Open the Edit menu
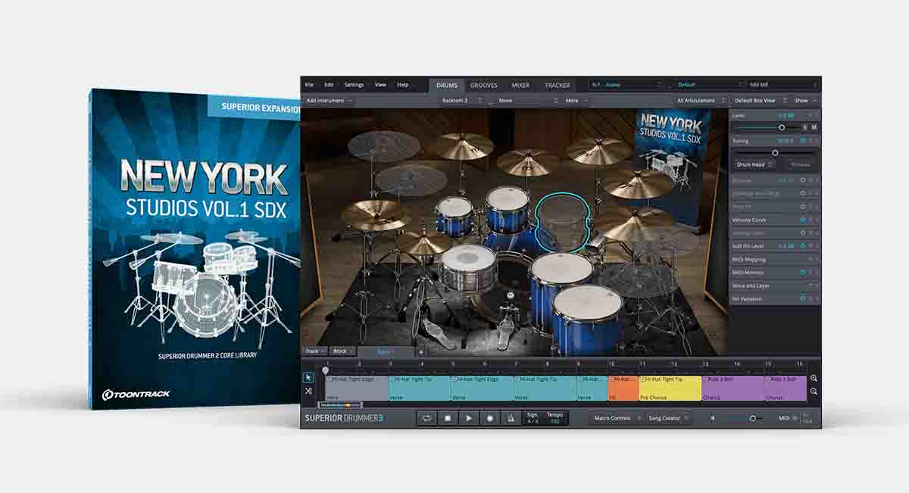 (x=329, y=85)
